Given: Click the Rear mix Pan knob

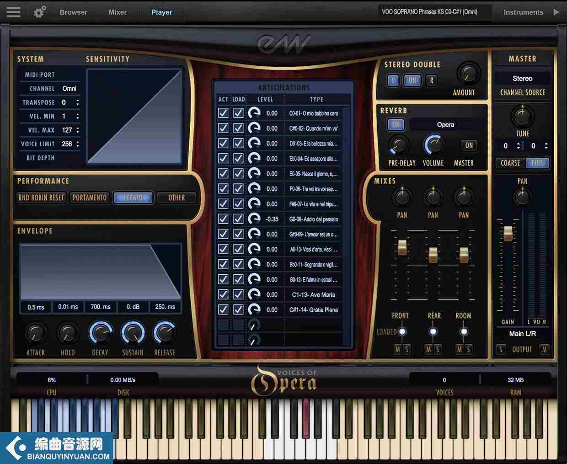Looking at the screenshot, I should tap(433, 197).
